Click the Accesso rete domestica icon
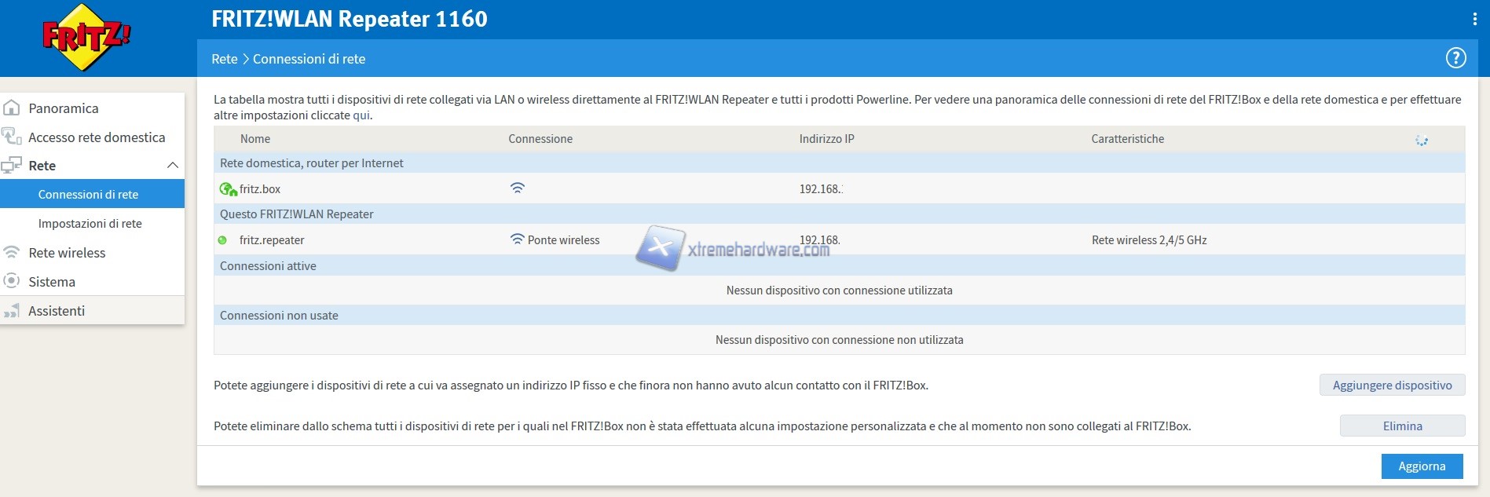Image resolution: width=1490 pixels, height=497 pixels. pyautogui.click(x=12, y=137)
